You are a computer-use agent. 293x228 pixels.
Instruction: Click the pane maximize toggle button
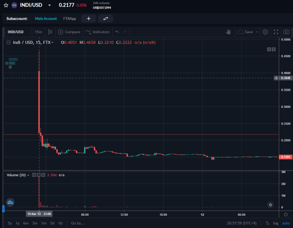click(274, 49)
